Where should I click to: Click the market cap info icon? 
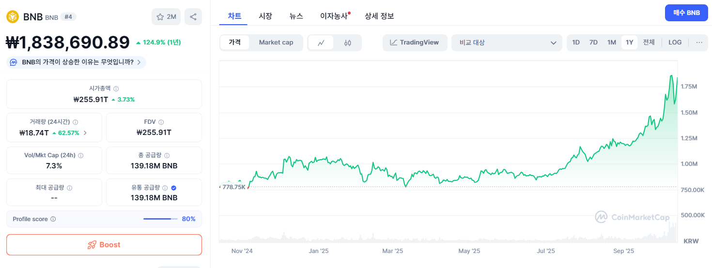point(116,89)
